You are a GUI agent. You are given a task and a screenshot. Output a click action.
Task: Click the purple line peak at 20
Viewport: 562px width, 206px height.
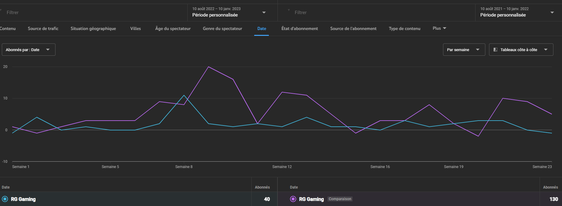(208, 67)
